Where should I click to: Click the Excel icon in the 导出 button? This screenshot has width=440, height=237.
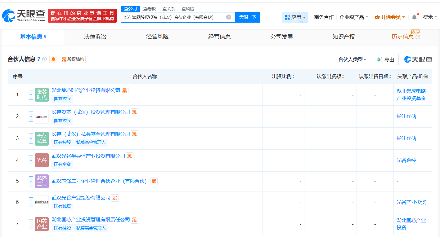(379, 59)
